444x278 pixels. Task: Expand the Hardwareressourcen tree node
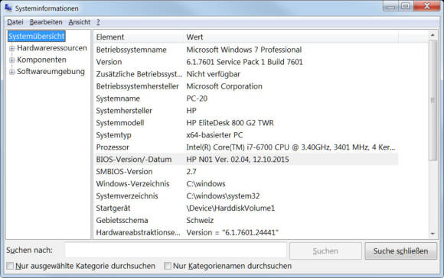12,49
